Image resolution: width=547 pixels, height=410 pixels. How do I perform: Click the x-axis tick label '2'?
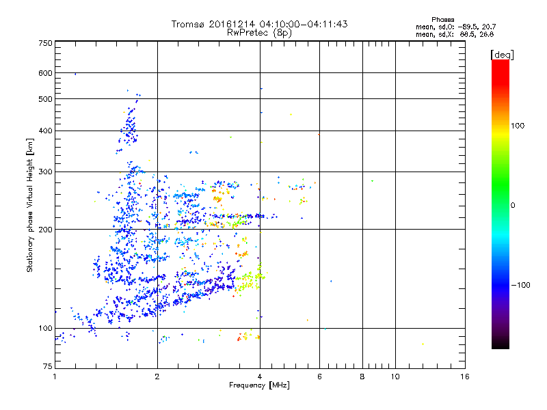(x=157, y=377)
